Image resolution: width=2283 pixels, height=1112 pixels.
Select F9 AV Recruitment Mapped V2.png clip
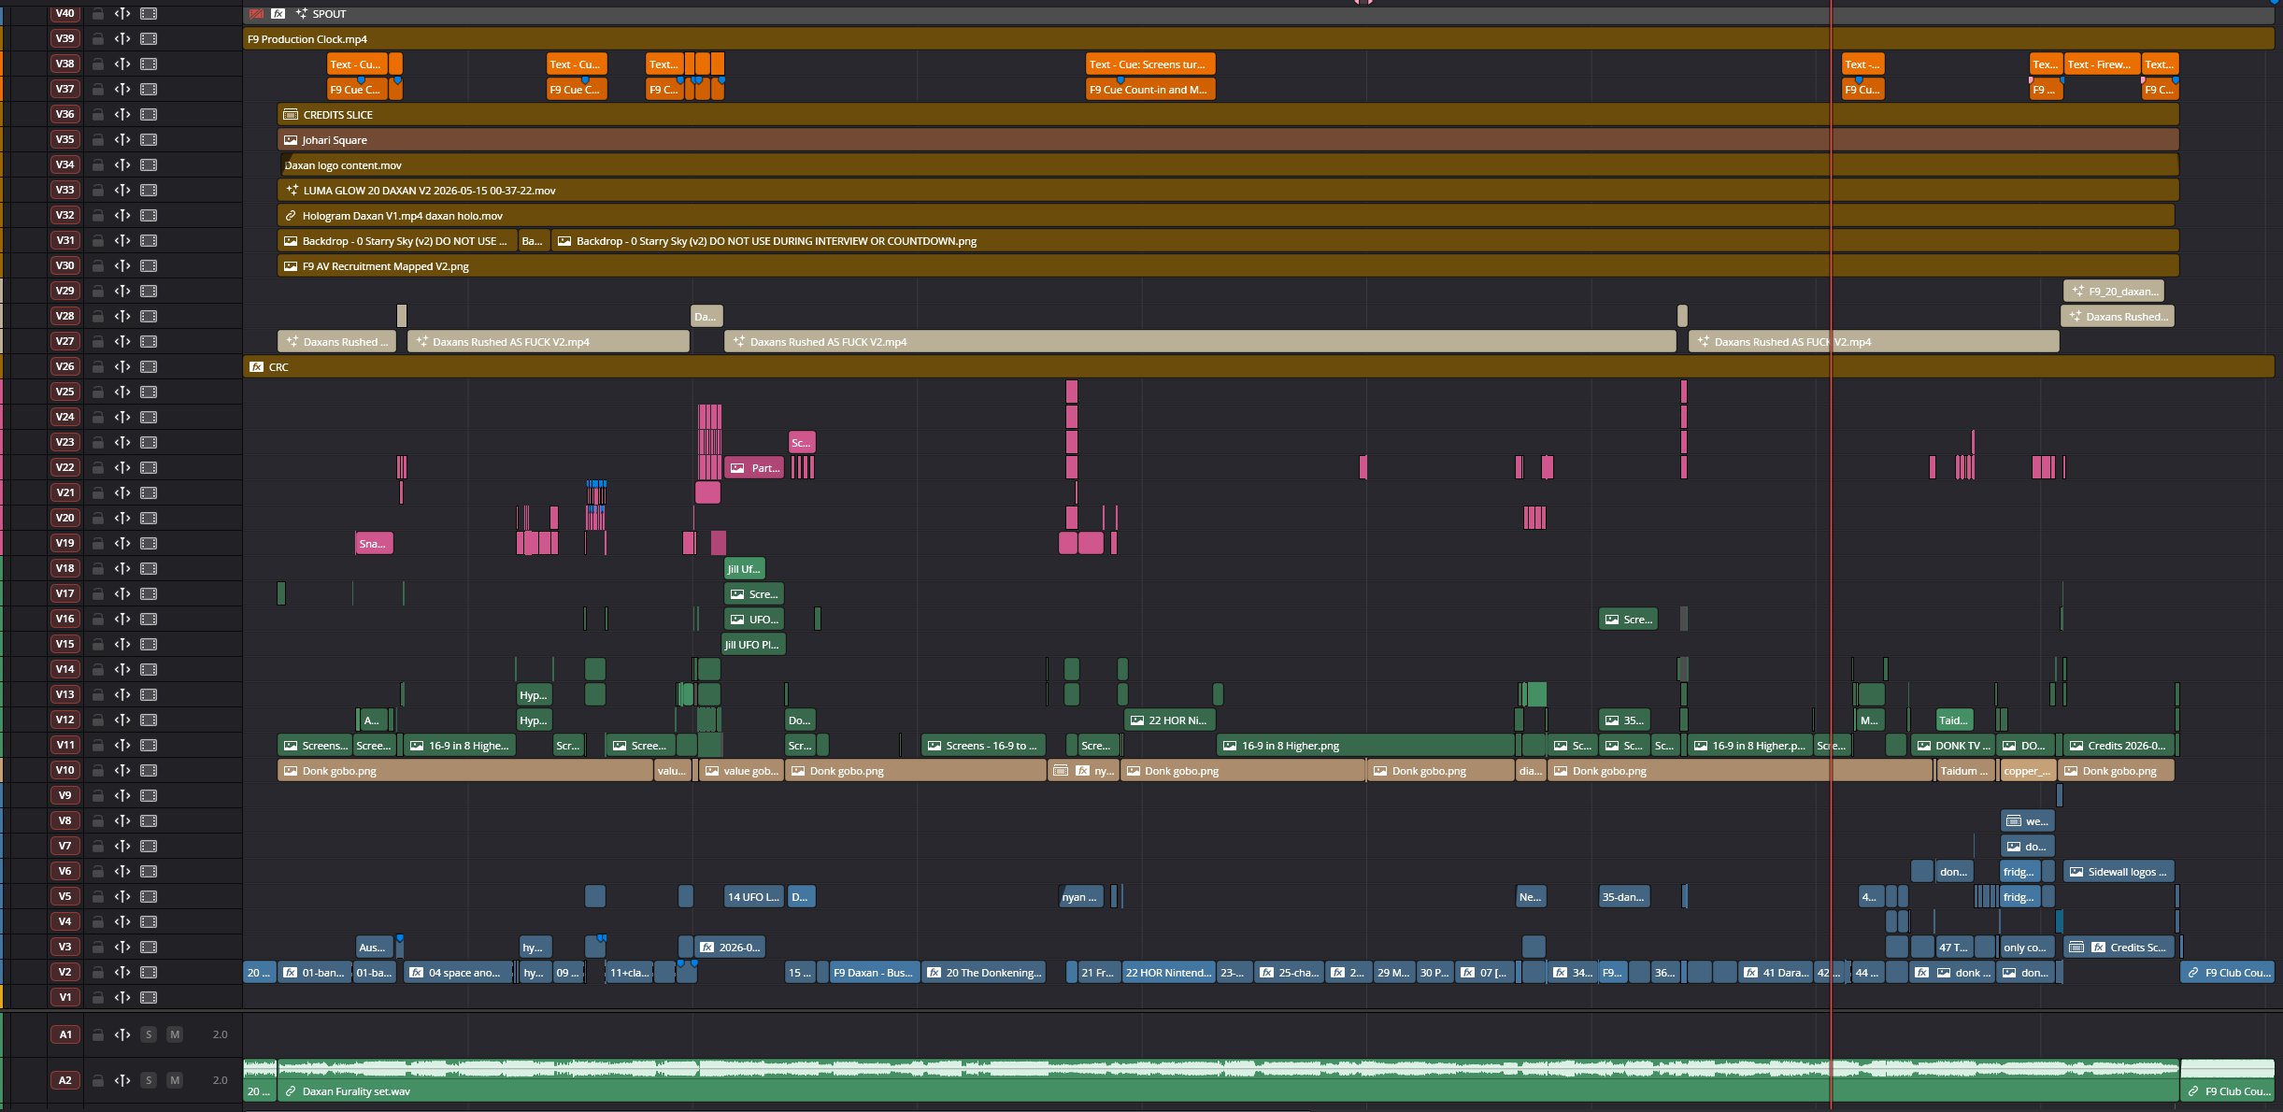1228,265
